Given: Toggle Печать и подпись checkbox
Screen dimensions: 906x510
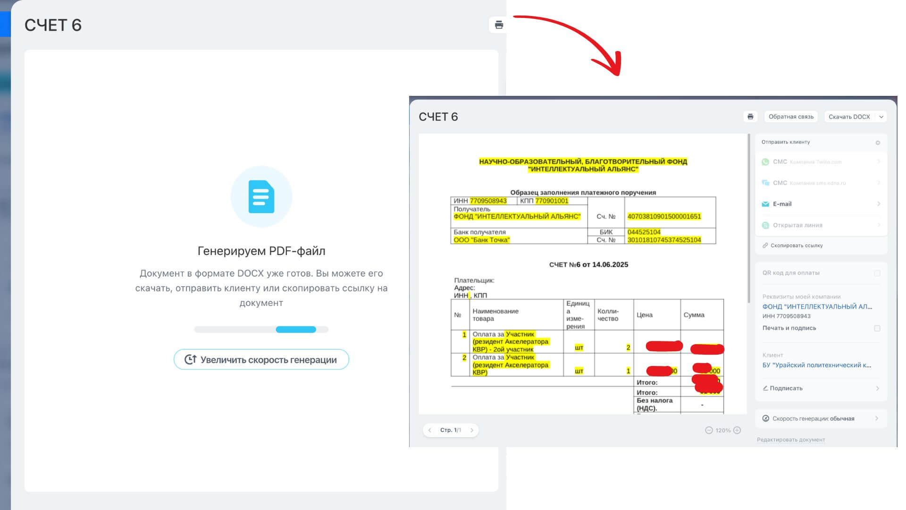Looking at the screenshot, I should tap(877, 328).
